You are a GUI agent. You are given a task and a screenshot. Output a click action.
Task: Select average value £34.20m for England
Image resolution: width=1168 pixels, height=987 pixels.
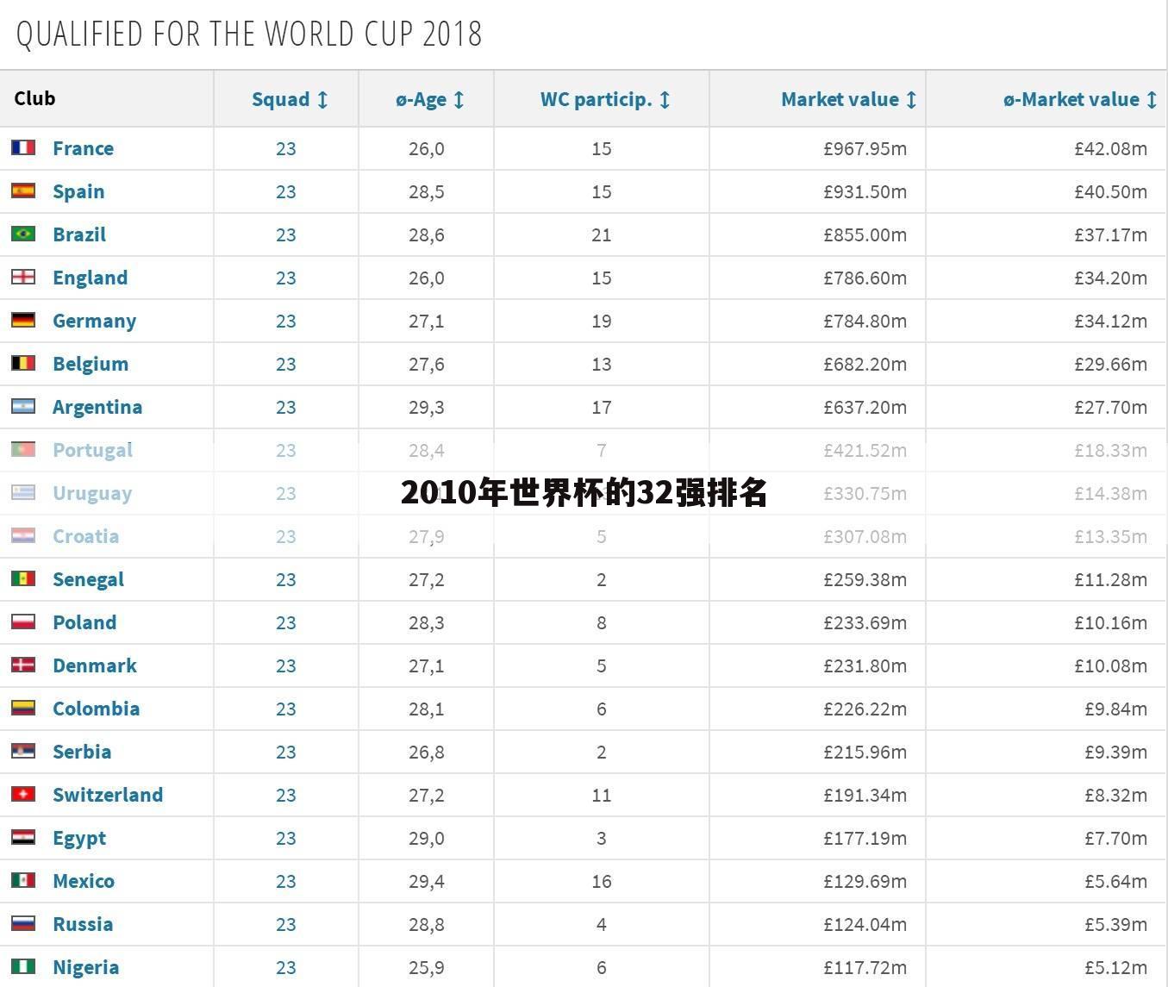click(1110, 278)
